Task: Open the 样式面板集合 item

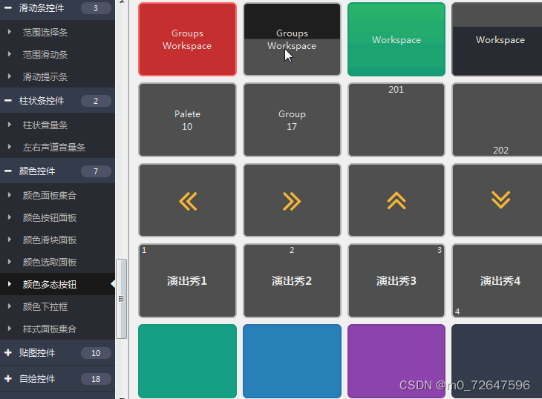Action: [57, 329]
